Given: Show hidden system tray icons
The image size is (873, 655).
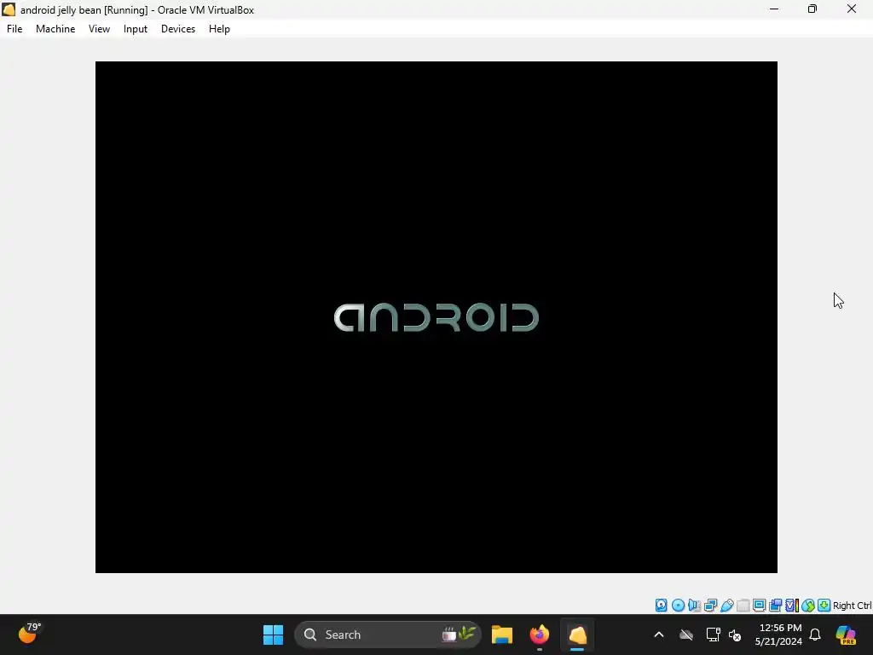Looking at the screenshot, I should tap(659, 635).
